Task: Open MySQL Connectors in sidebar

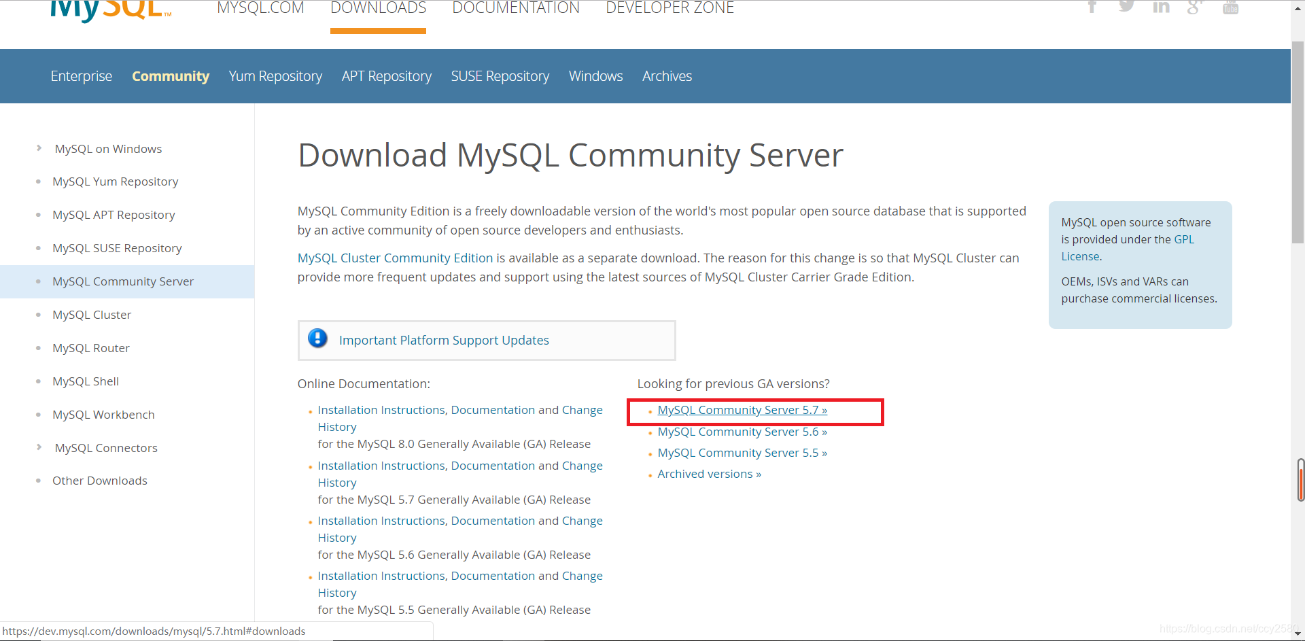Action: click(106, 448)
